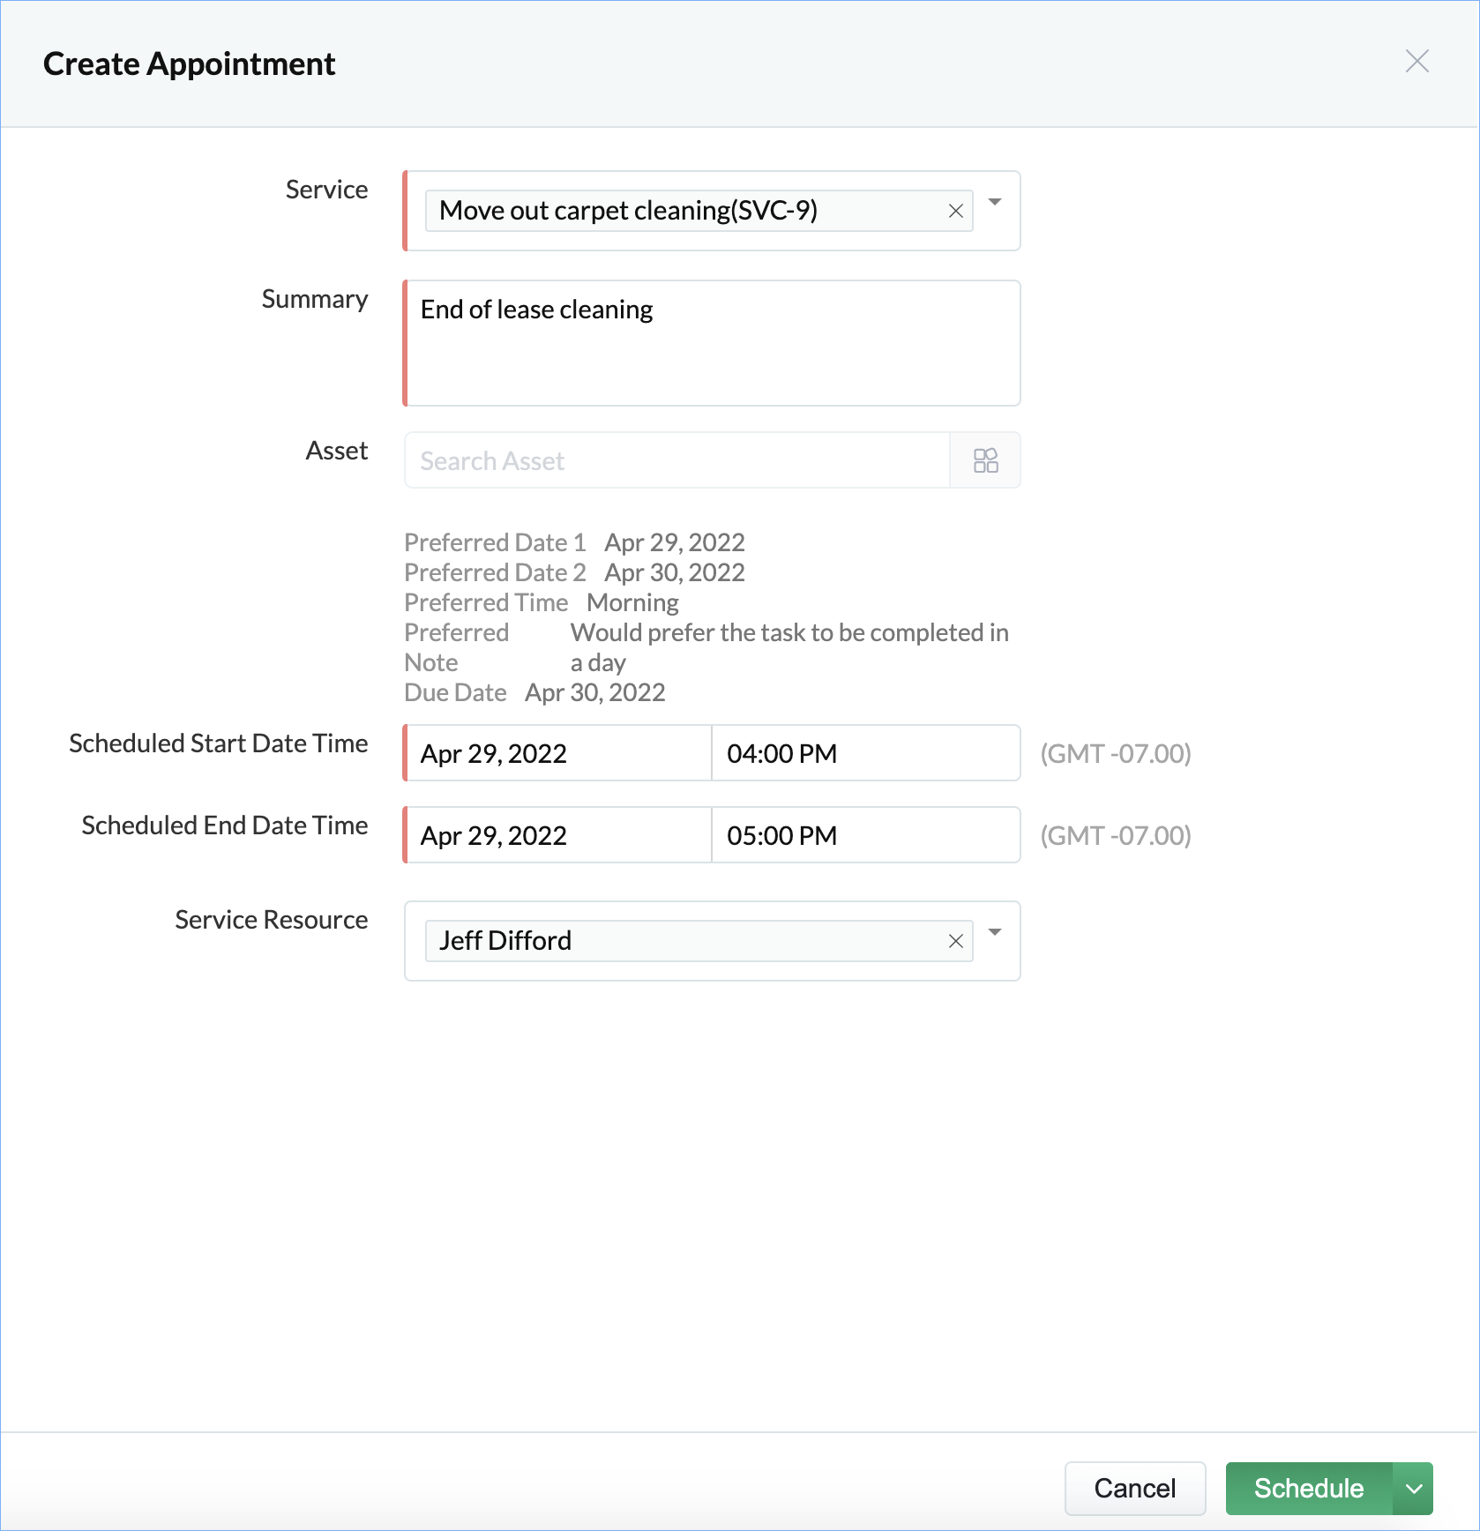Click the Schedule button
The width and height of the screenshot is (1480, 1531).
[x=1309, y=1489]
